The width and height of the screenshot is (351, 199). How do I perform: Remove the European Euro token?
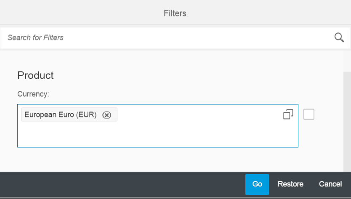tap(107, 115)
